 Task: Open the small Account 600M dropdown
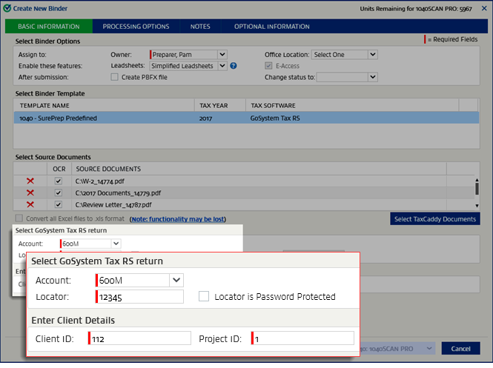click(116, 244)
